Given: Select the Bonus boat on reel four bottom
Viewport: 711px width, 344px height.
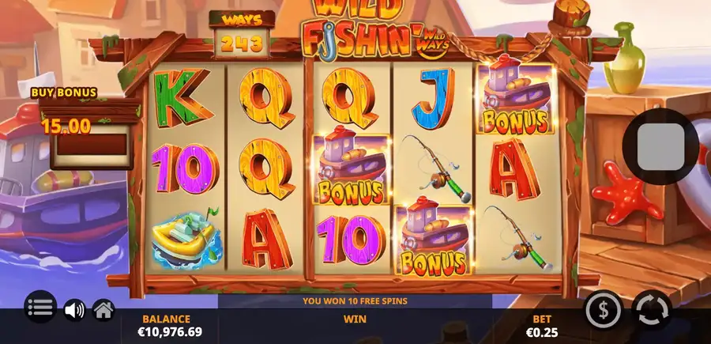Looking at the screenshot, I should click(433, 240).
